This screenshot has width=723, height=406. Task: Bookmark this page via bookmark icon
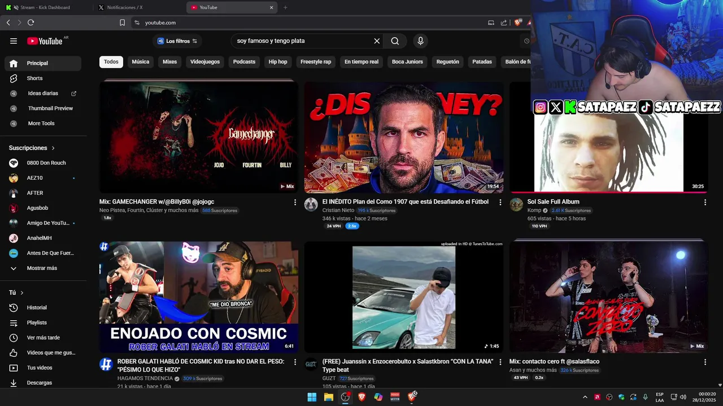pos(122,23)
